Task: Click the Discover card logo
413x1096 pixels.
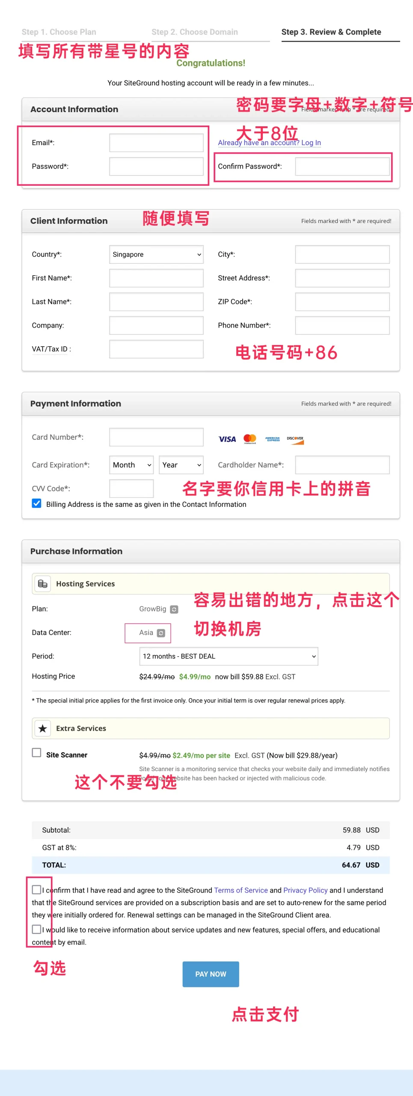Action: 295,440
